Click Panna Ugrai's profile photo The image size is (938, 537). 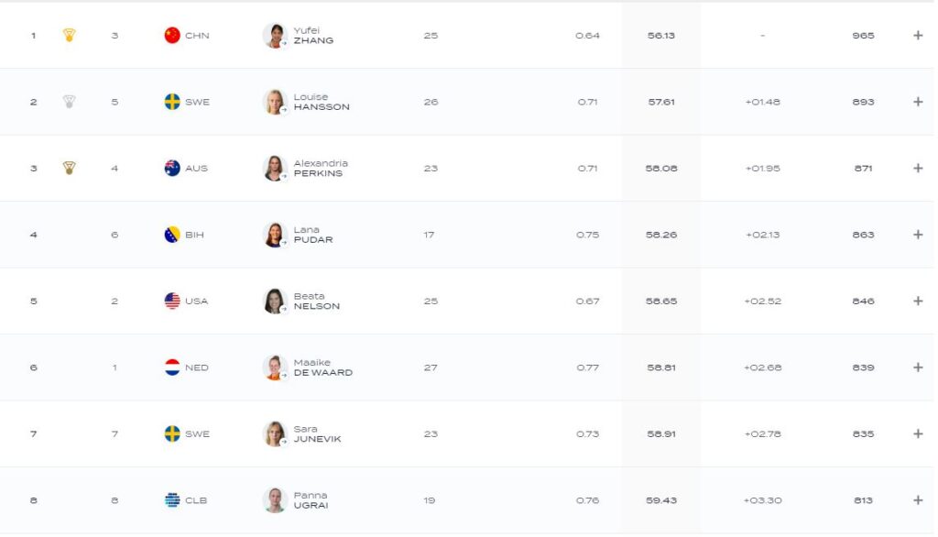tap(275, 500)
